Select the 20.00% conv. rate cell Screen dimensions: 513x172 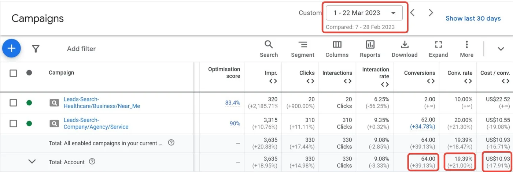(463, 120)
